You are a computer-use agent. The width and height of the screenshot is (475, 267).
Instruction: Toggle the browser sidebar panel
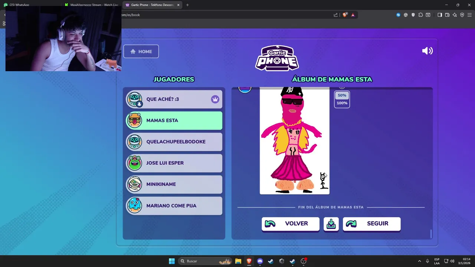[x=440, y=15]
